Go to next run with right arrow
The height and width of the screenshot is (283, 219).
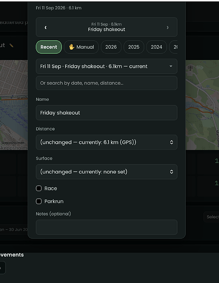click(168, 28)
